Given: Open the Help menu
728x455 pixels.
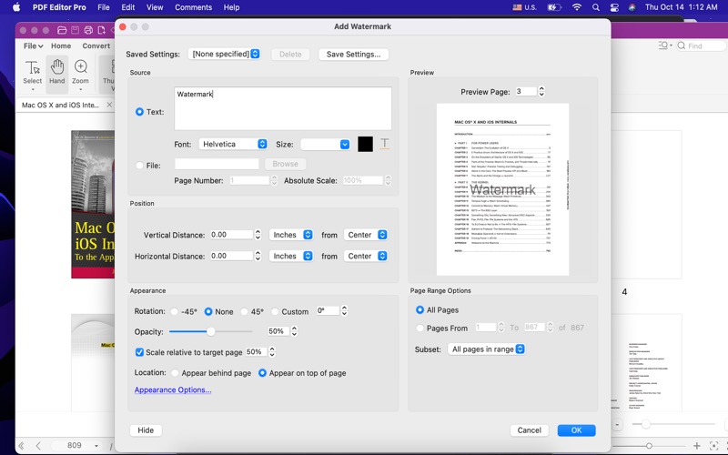Looking at the screenshot, I should point(231,7).
